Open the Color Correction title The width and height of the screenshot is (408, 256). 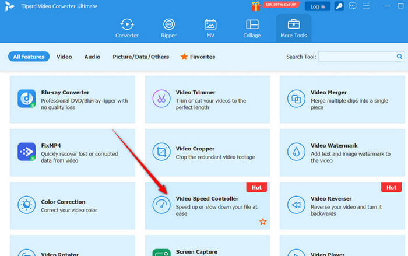[x=63, y=202]
